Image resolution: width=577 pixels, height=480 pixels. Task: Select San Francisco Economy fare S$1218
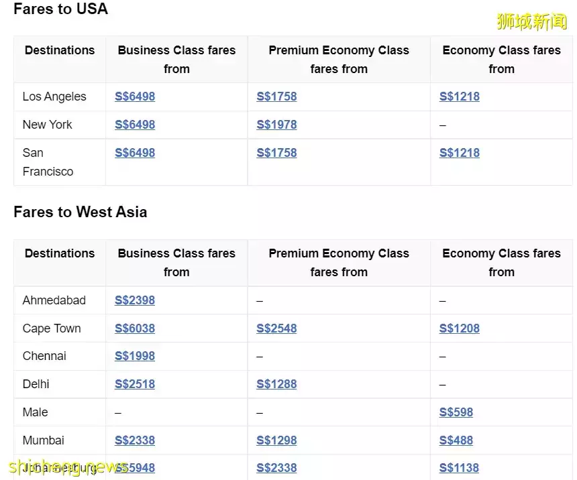pyautogui.click(x=460, y=153)
